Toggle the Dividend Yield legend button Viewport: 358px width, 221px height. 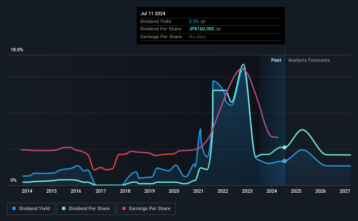31,209
